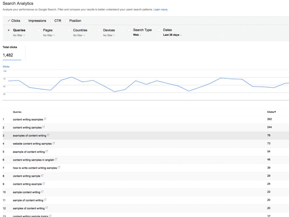Click the 'Learn more' link
The width and height of the screenshot is (289, 217).
click(x=161, y=10)
